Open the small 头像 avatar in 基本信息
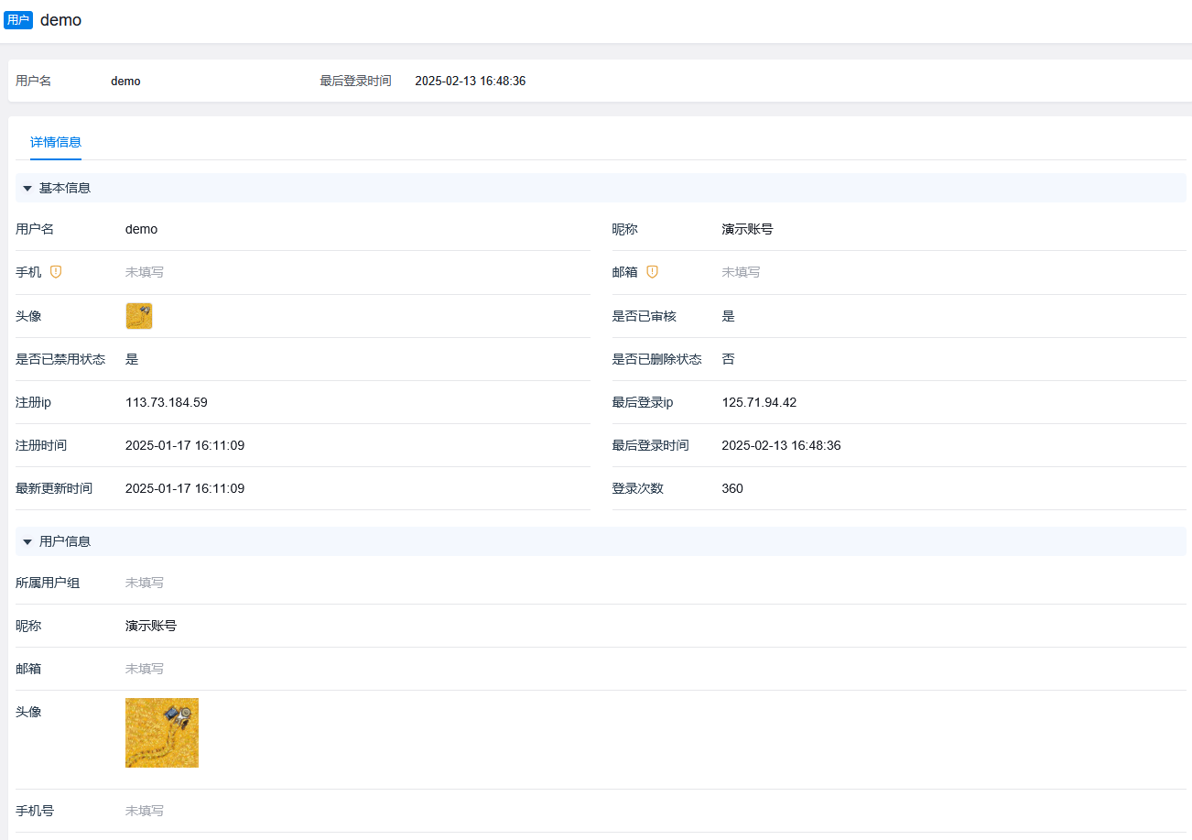Viewport: 1192px width, 840px height. coord(138,315)
